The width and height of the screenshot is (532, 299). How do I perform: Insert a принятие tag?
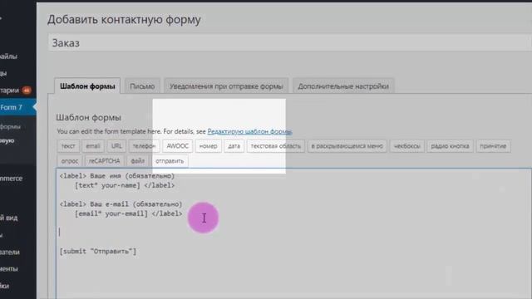(x=493, y=146)
